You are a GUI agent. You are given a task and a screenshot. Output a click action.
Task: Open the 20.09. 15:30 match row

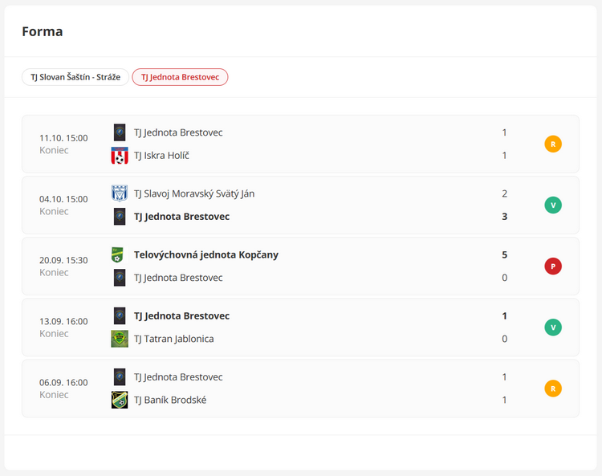point(300,266)
